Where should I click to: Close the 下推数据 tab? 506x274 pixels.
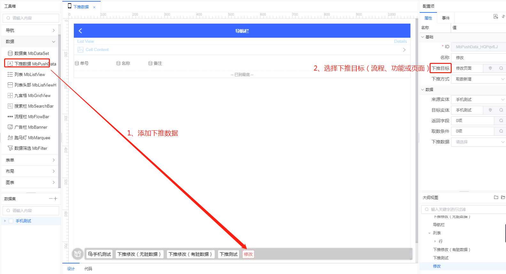point(94,7)
